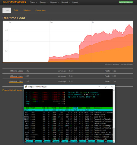The width and height of the screenshot is (137, 145).
Task: Select the dnsmasq user process row
Action: coord(68,134)
